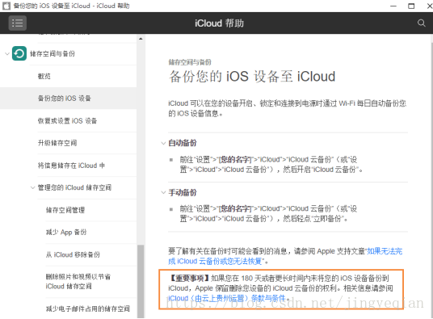Click the 手动备份 section heading

click(x=183, y=193)
